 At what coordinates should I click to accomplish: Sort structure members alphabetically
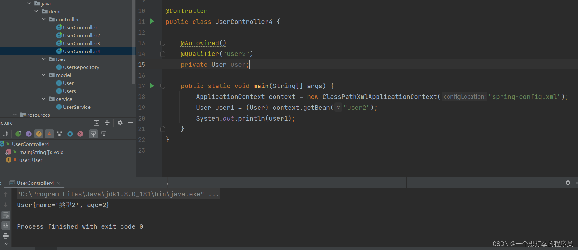pos(5,134)
